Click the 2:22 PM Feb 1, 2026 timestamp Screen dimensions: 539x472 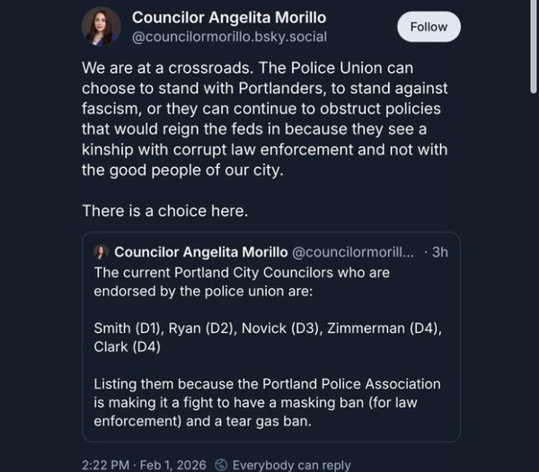pos(143,465)
